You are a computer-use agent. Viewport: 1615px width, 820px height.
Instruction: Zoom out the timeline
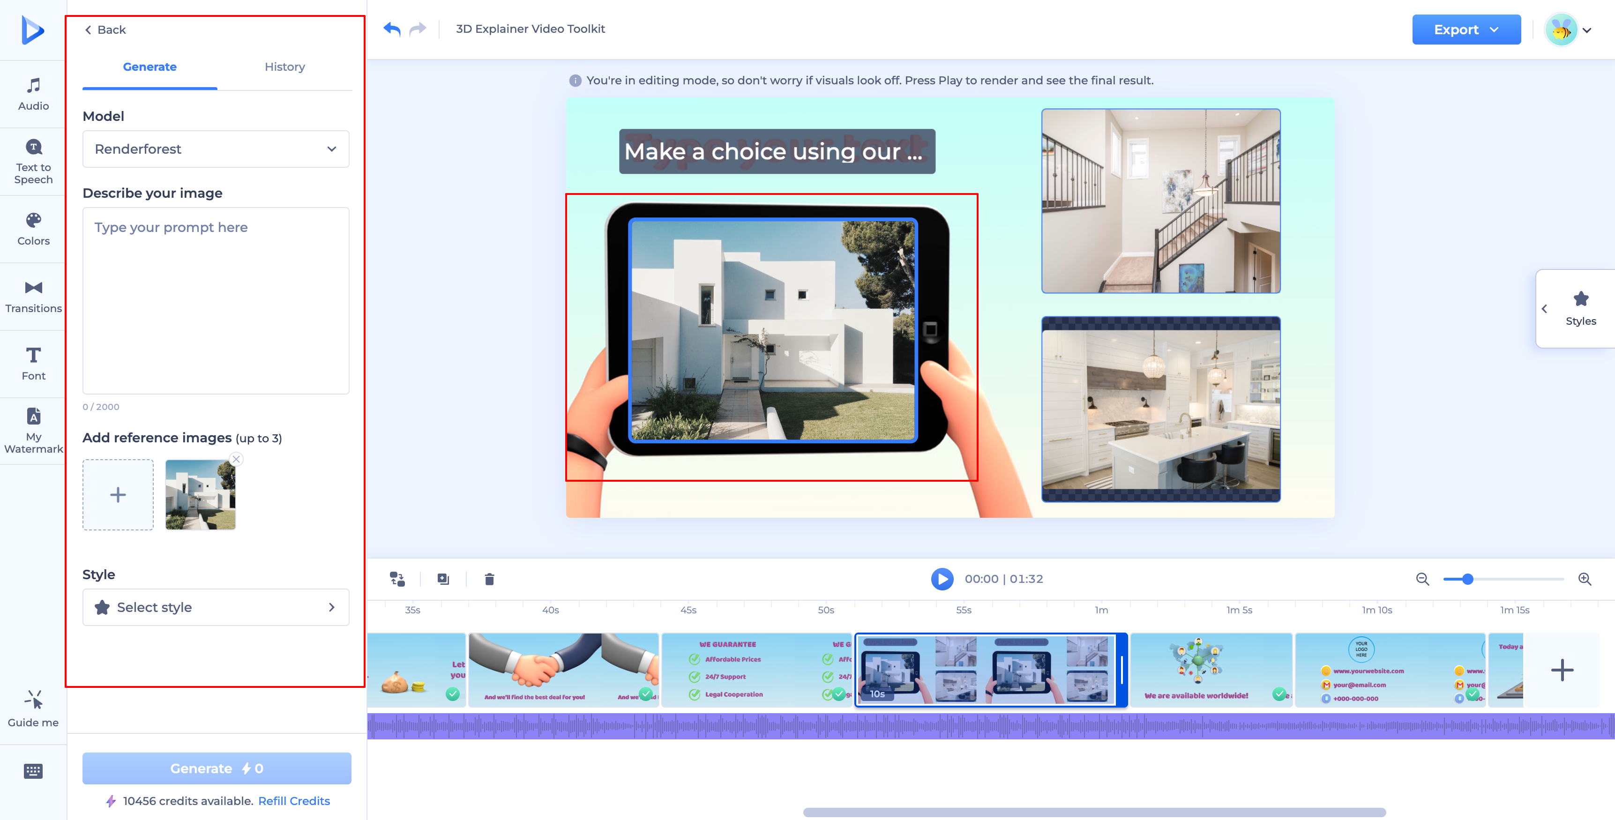click(1422, 579)
